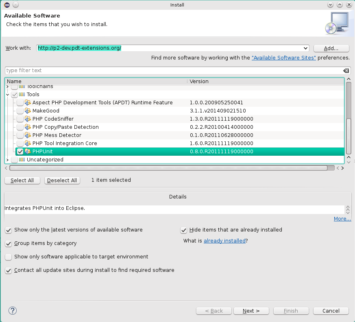
Task: Click the clear filter text icon
Action: point(346,71)
